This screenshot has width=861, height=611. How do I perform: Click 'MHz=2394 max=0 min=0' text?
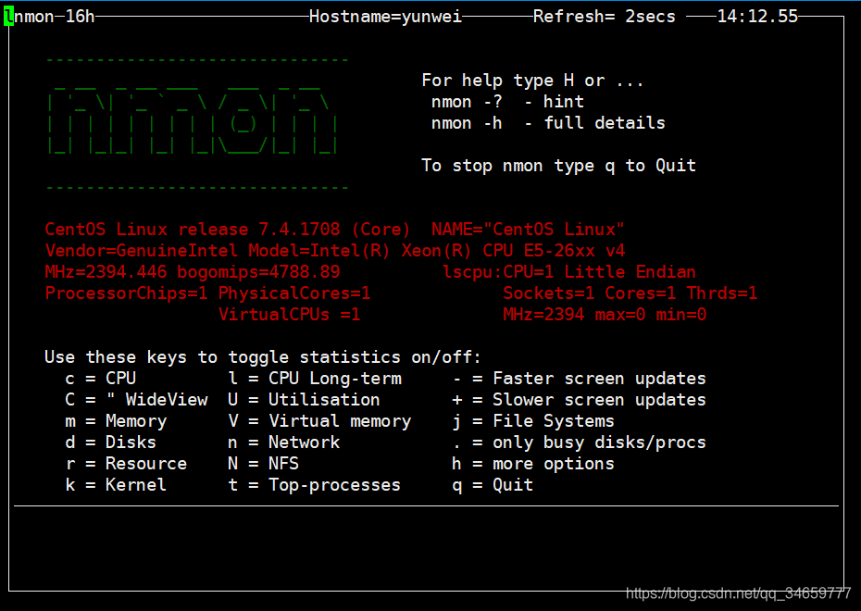[605, 315]
